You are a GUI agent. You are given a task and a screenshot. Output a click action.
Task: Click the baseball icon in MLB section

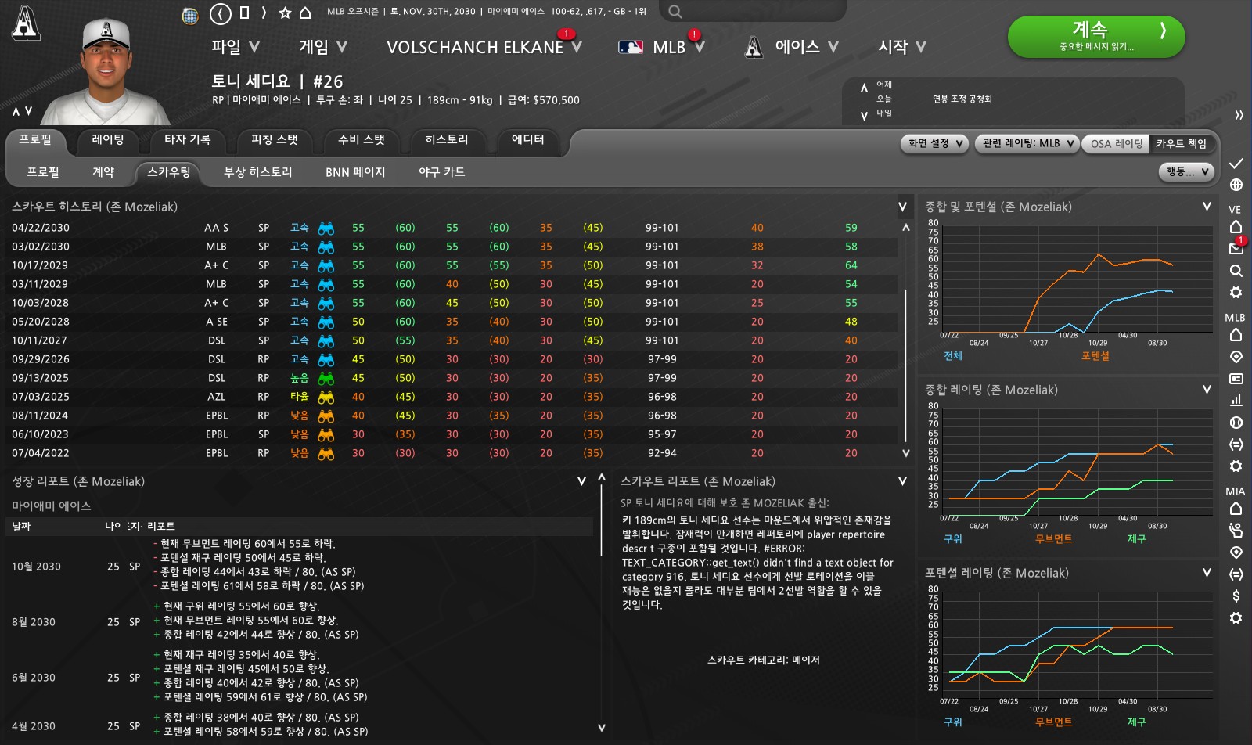[1236, 423]
